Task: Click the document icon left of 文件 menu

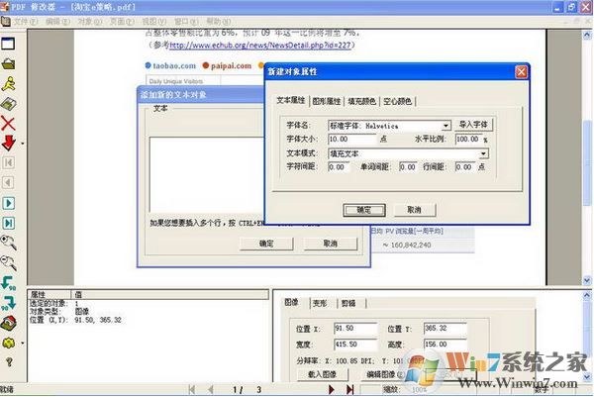Action: click(5, 22)
